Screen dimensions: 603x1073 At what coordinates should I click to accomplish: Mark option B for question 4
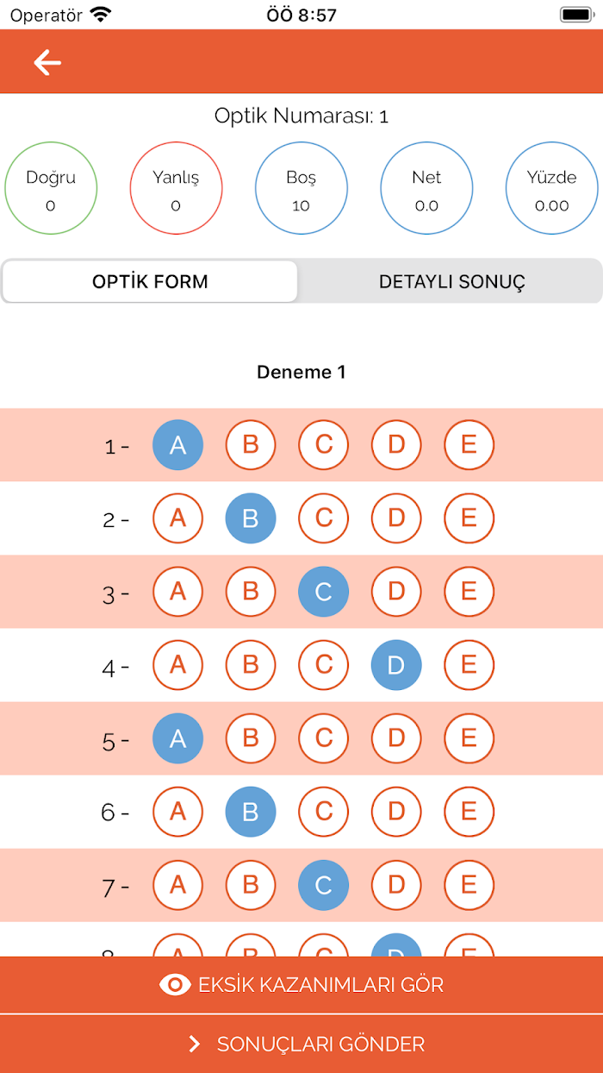pyautogui.click(x=251, y=665)
